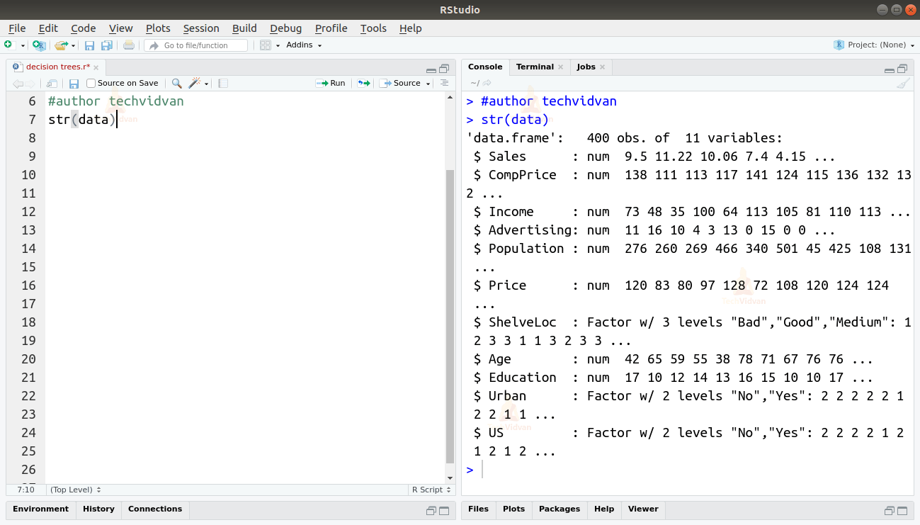This screenshot has width=920, height=525.
Task: Switch to the Terminal tab
Action: tap(534, 67)
